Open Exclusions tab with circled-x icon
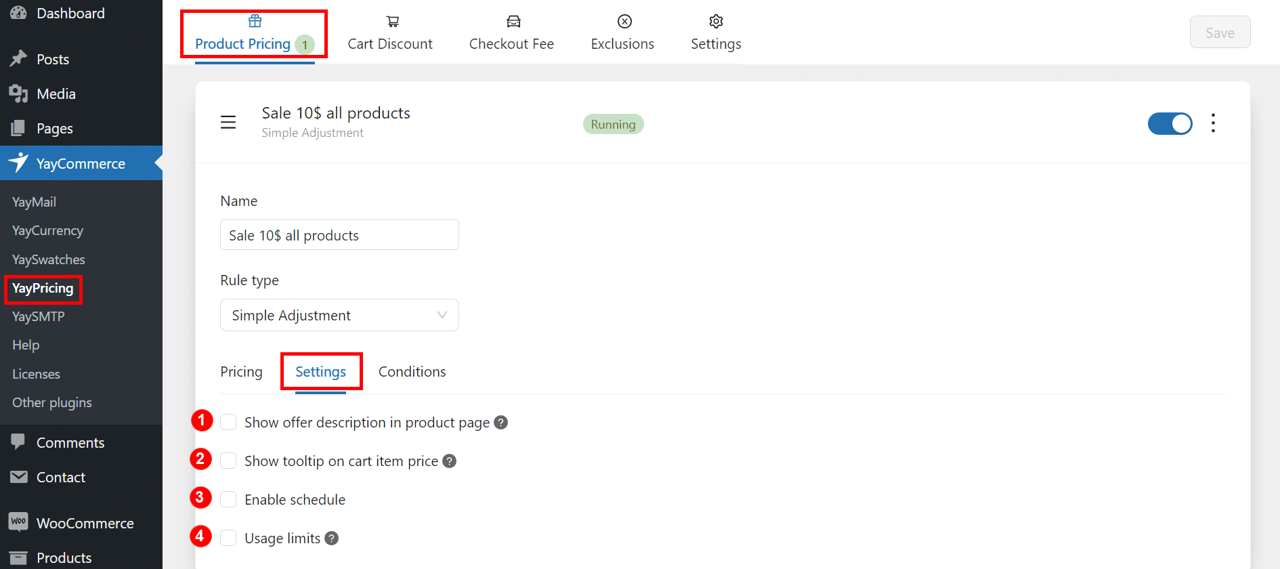Screen dimensions: 1280x569 click(622, 33)
